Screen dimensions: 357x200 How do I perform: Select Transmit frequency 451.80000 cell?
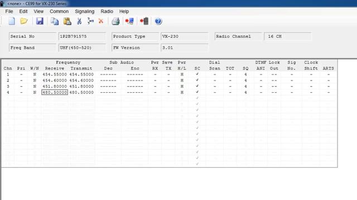click(x=81, y=87)
